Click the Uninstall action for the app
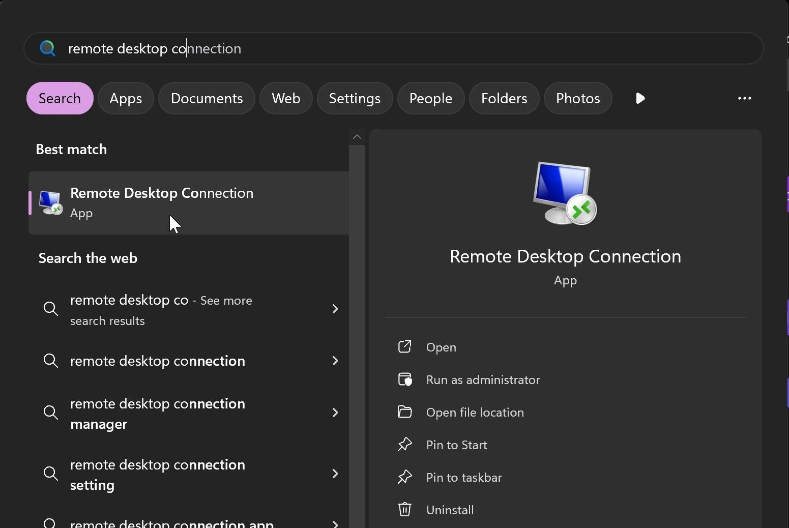The image size is (789, 528). pos(450,509)
